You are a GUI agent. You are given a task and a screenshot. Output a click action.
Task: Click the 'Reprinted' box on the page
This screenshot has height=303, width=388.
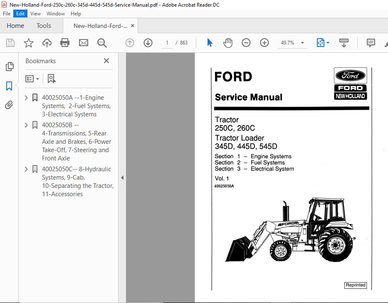tap(355, 285)
